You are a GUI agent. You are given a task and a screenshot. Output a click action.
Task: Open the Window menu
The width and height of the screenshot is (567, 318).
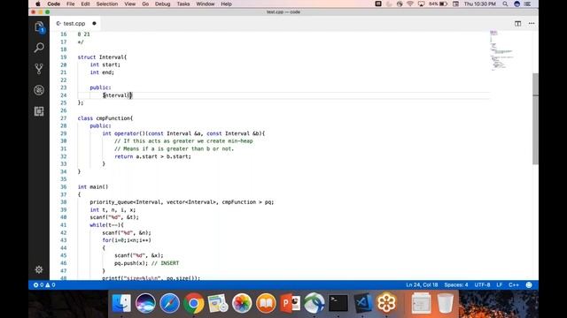pyautogui.click(x=206, y=4)
